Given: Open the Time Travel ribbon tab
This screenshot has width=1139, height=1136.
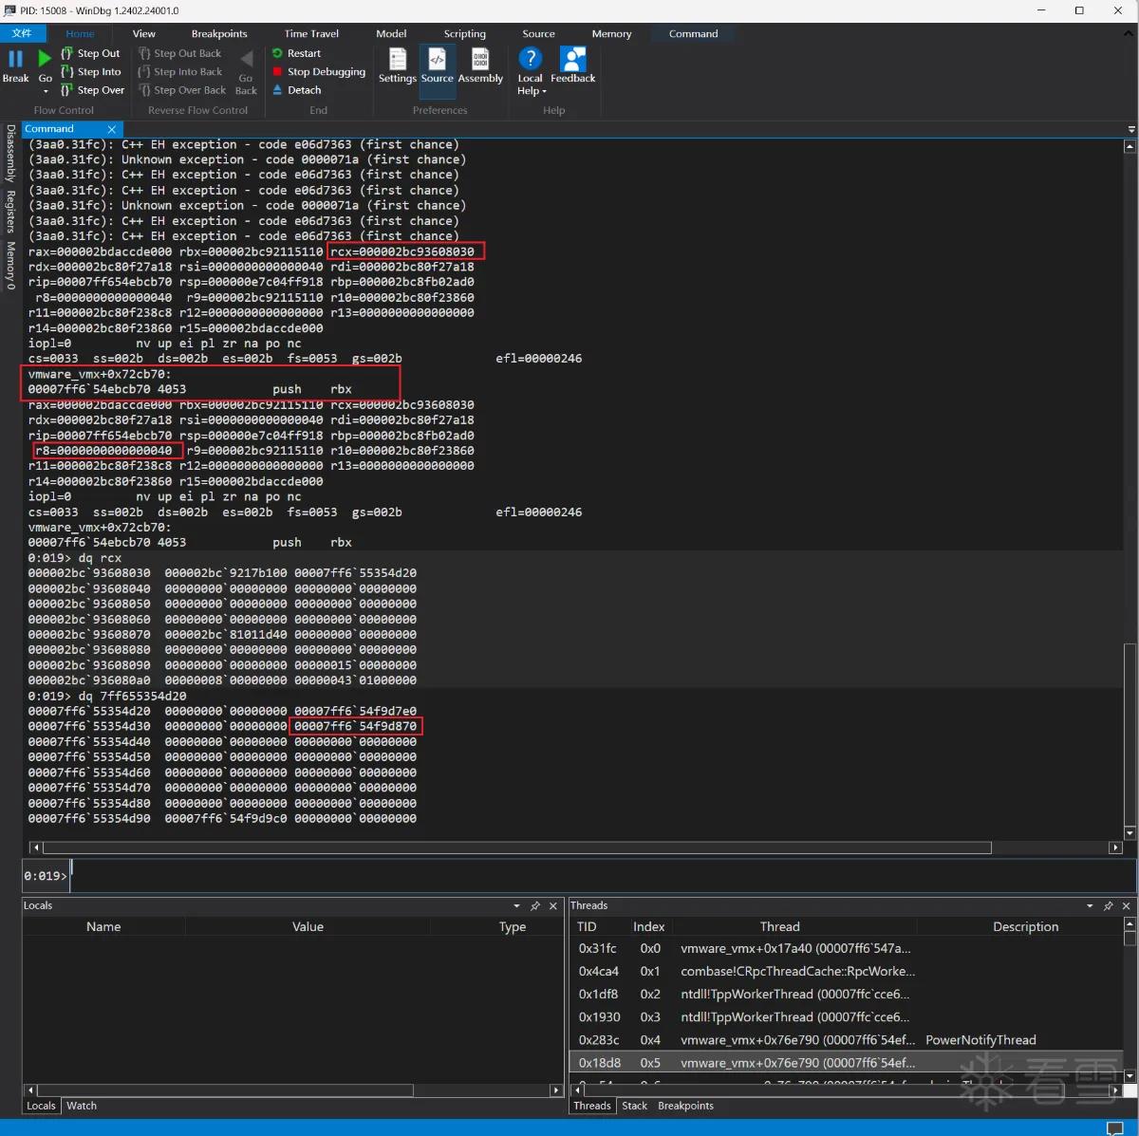Looking at the screenshot, I should pyautogui.click(x=311, y=33).
